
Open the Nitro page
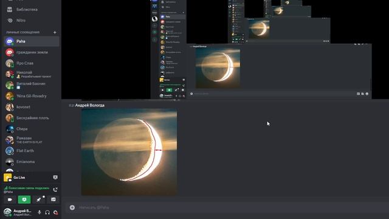pyautogui.click(x=21, y=20)
